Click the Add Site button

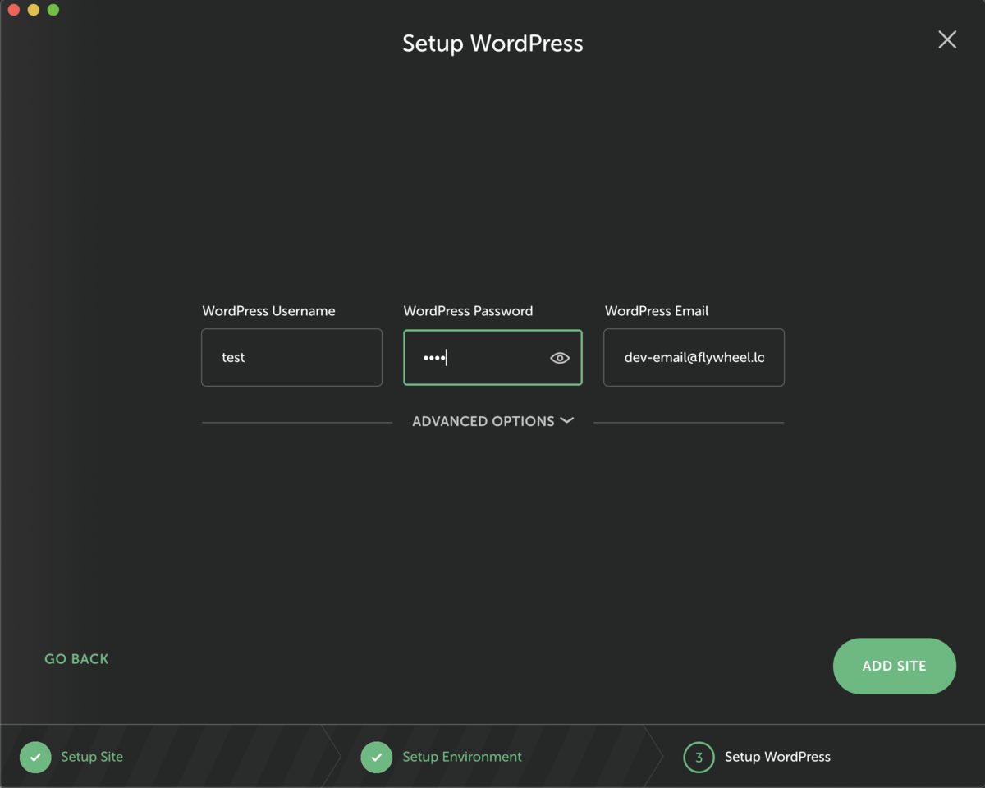point(895,666)
